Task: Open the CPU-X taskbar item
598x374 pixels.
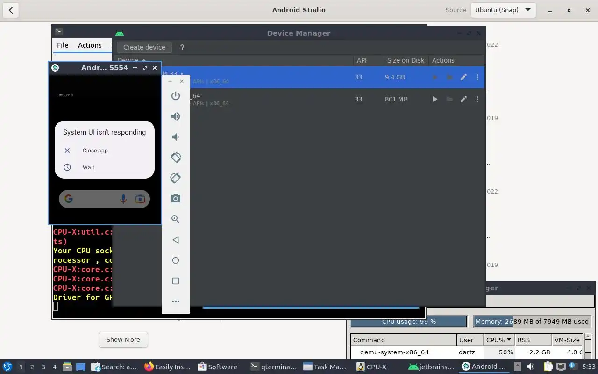Action: (372, 367)
